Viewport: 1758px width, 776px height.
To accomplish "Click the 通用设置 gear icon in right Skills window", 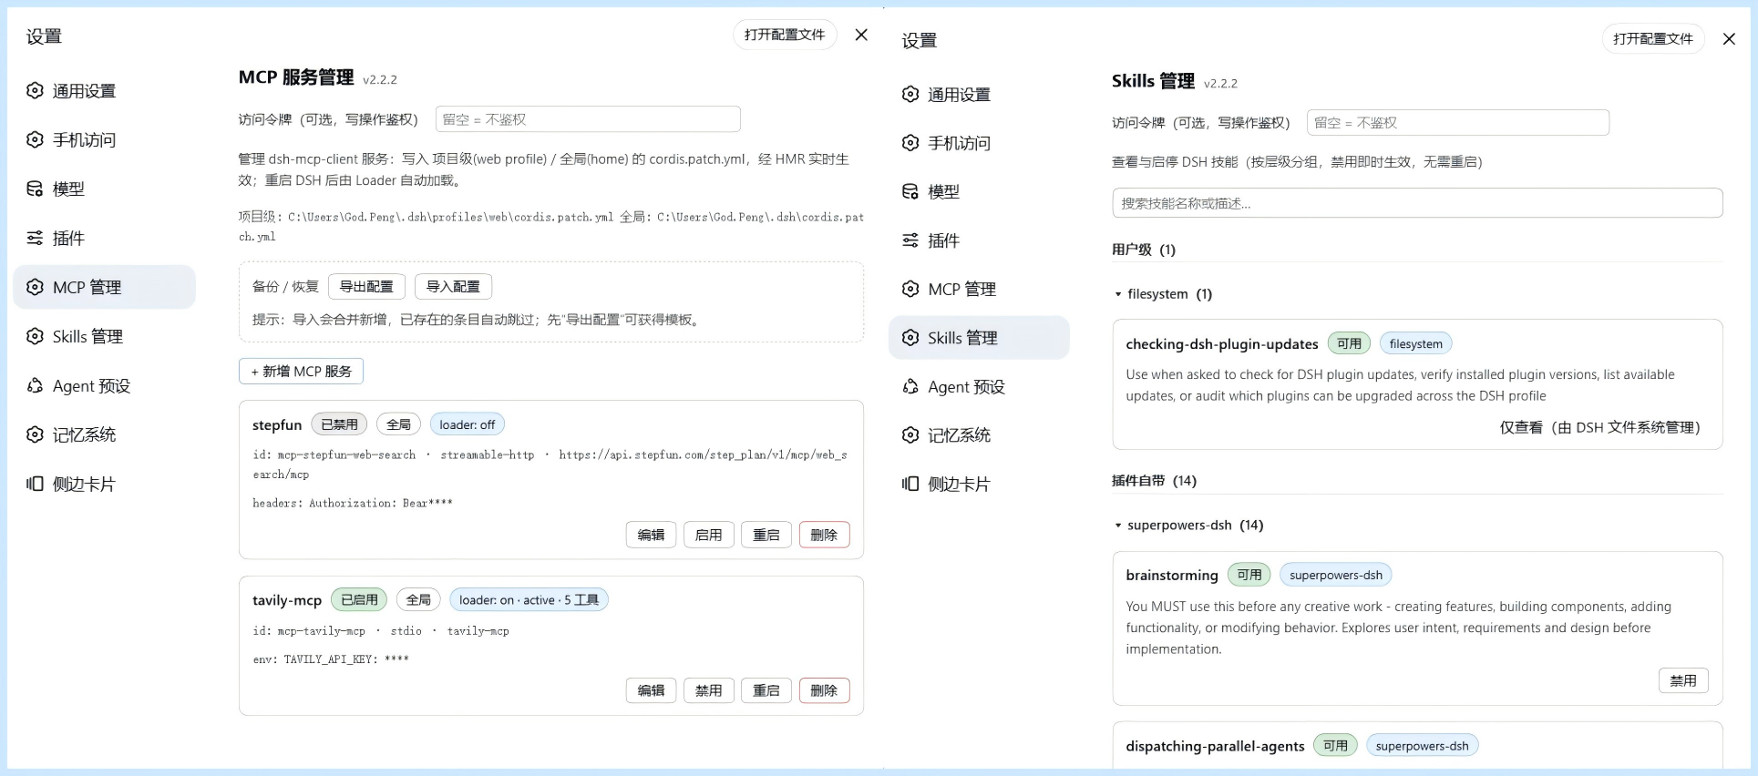I will click(x=910, y=94).
